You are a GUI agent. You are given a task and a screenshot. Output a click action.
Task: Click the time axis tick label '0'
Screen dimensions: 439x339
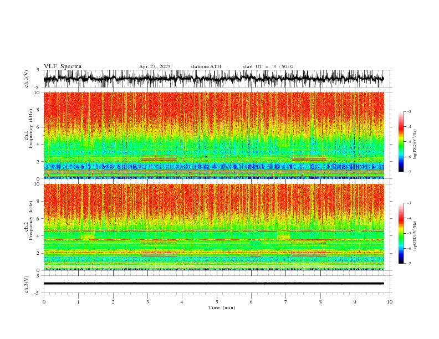[44, 302]
